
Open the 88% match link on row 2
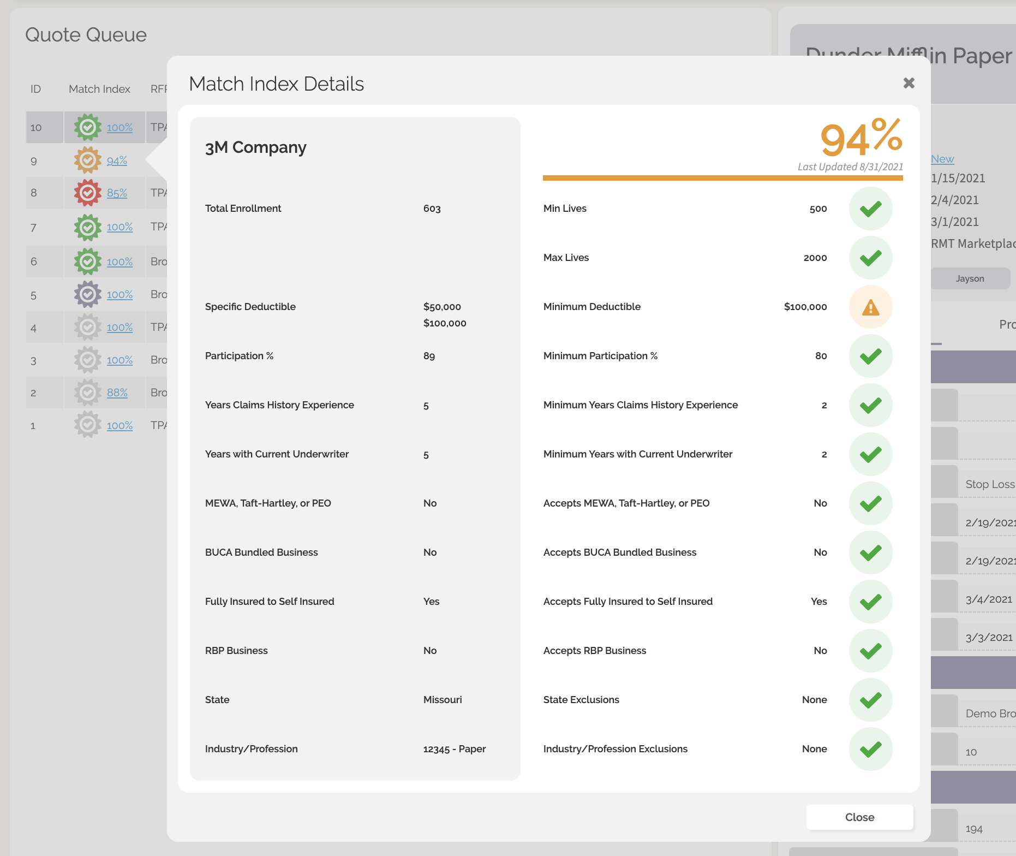pyautogui.click(x=117, y=392)
